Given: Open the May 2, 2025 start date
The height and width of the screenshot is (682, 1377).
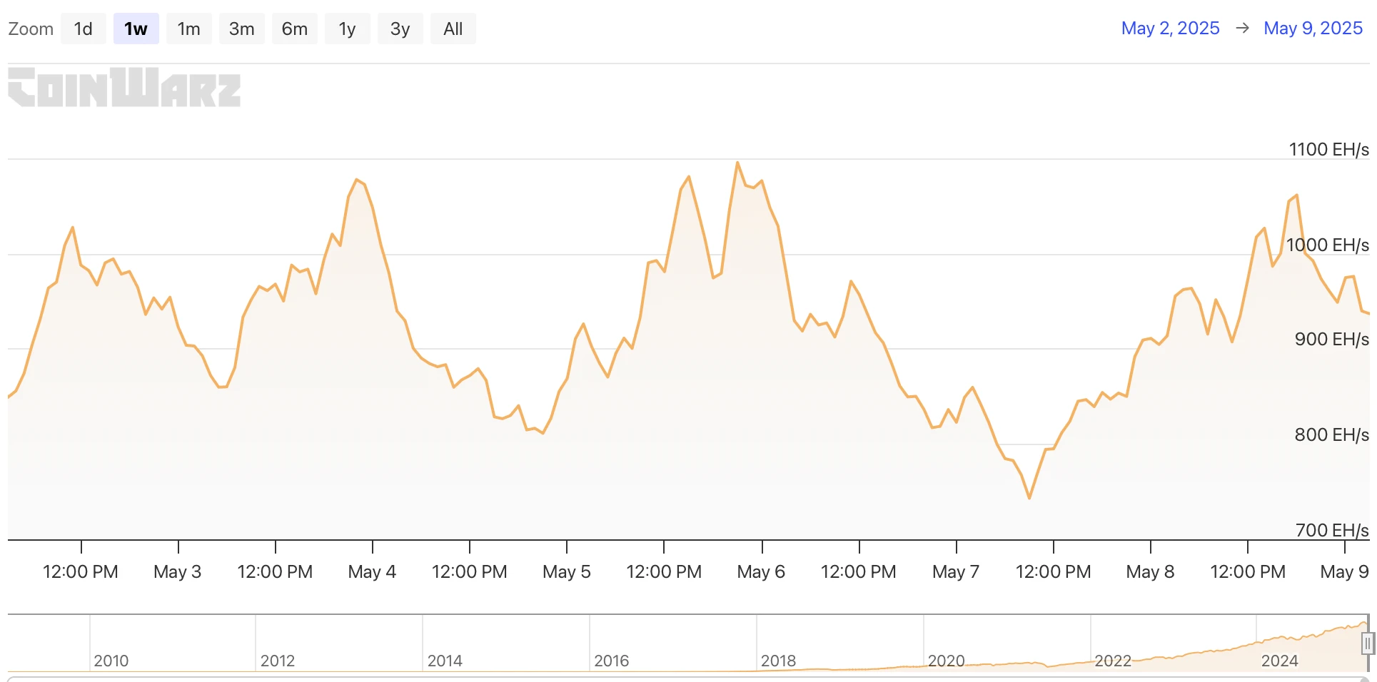Looking at the screenshot, I should coord(1170,29).
